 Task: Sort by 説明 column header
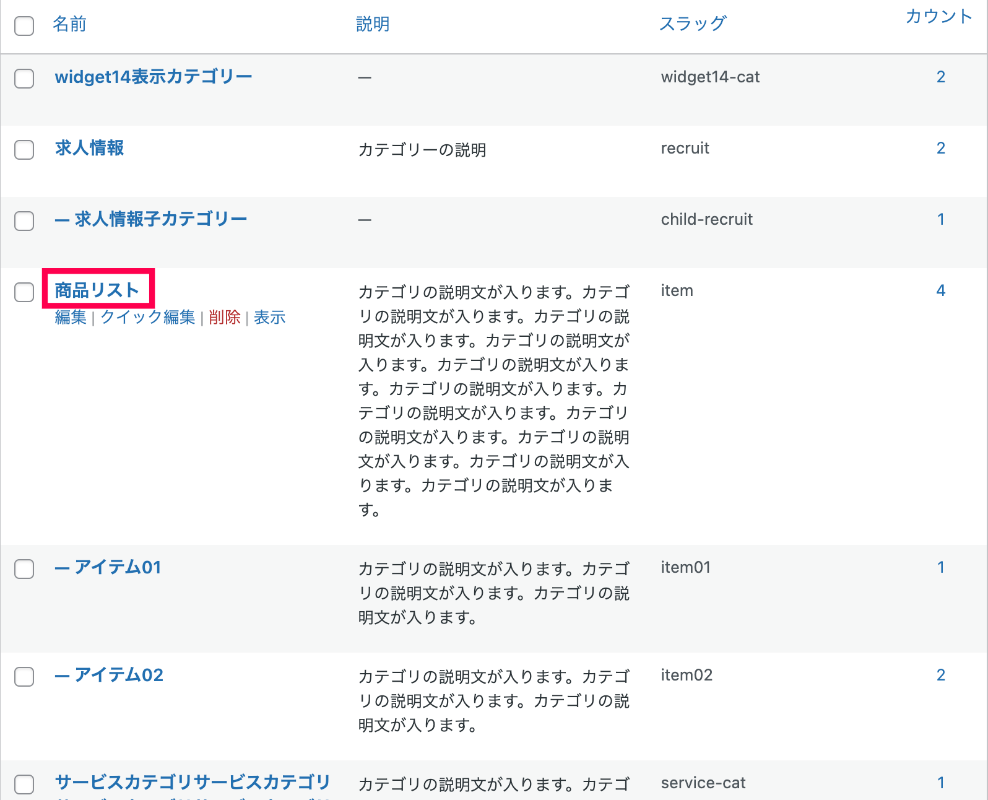click(373, 24)
